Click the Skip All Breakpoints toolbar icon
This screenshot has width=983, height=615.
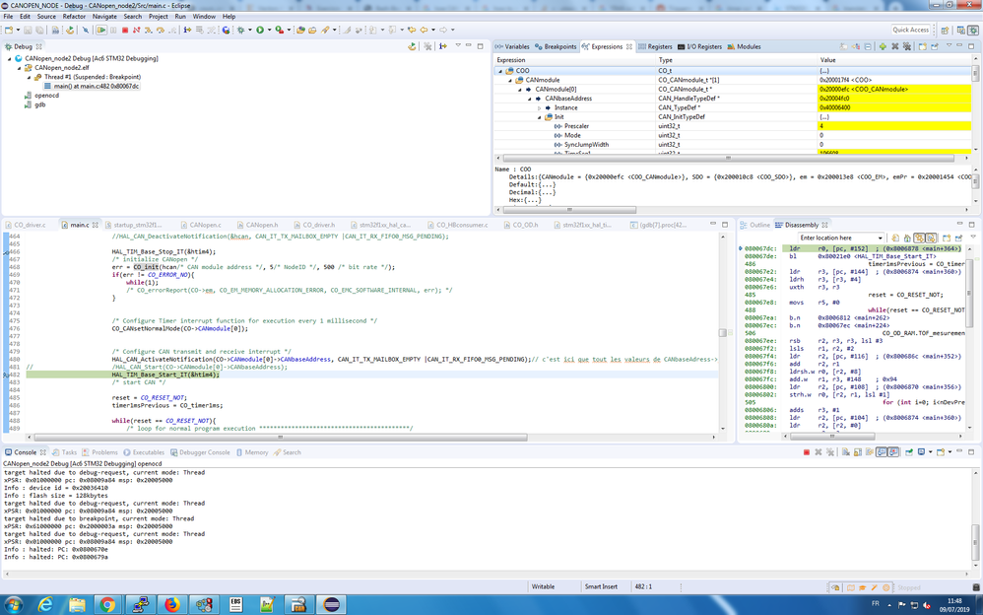coord(86,31)
